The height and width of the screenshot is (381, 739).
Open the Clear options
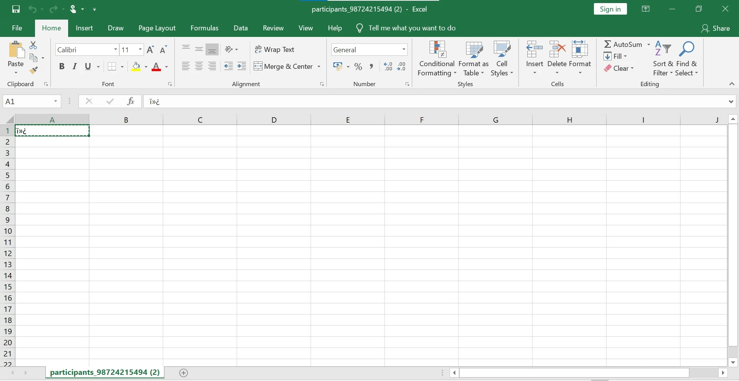click(619, 68)
